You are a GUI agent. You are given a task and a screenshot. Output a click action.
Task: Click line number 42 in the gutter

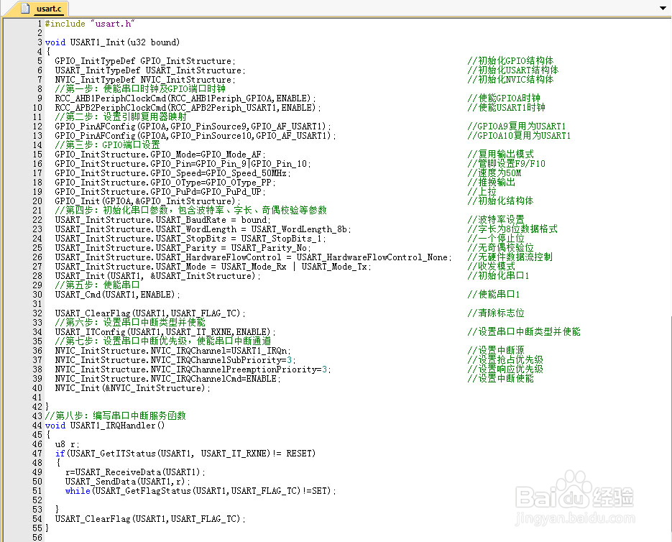[37, 407]
